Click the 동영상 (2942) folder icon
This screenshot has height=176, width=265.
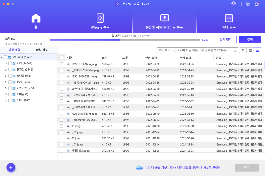pyautogui.click(x=14, y=70)
